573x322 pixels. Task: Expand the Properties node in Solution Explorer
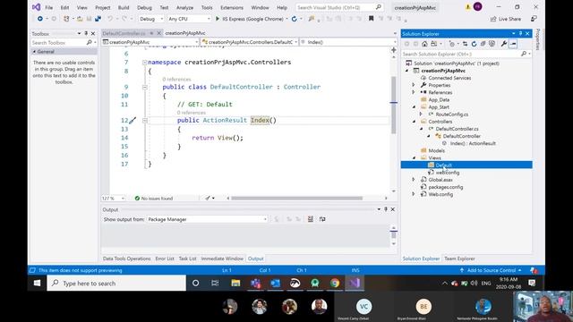[x=414, y=85]
